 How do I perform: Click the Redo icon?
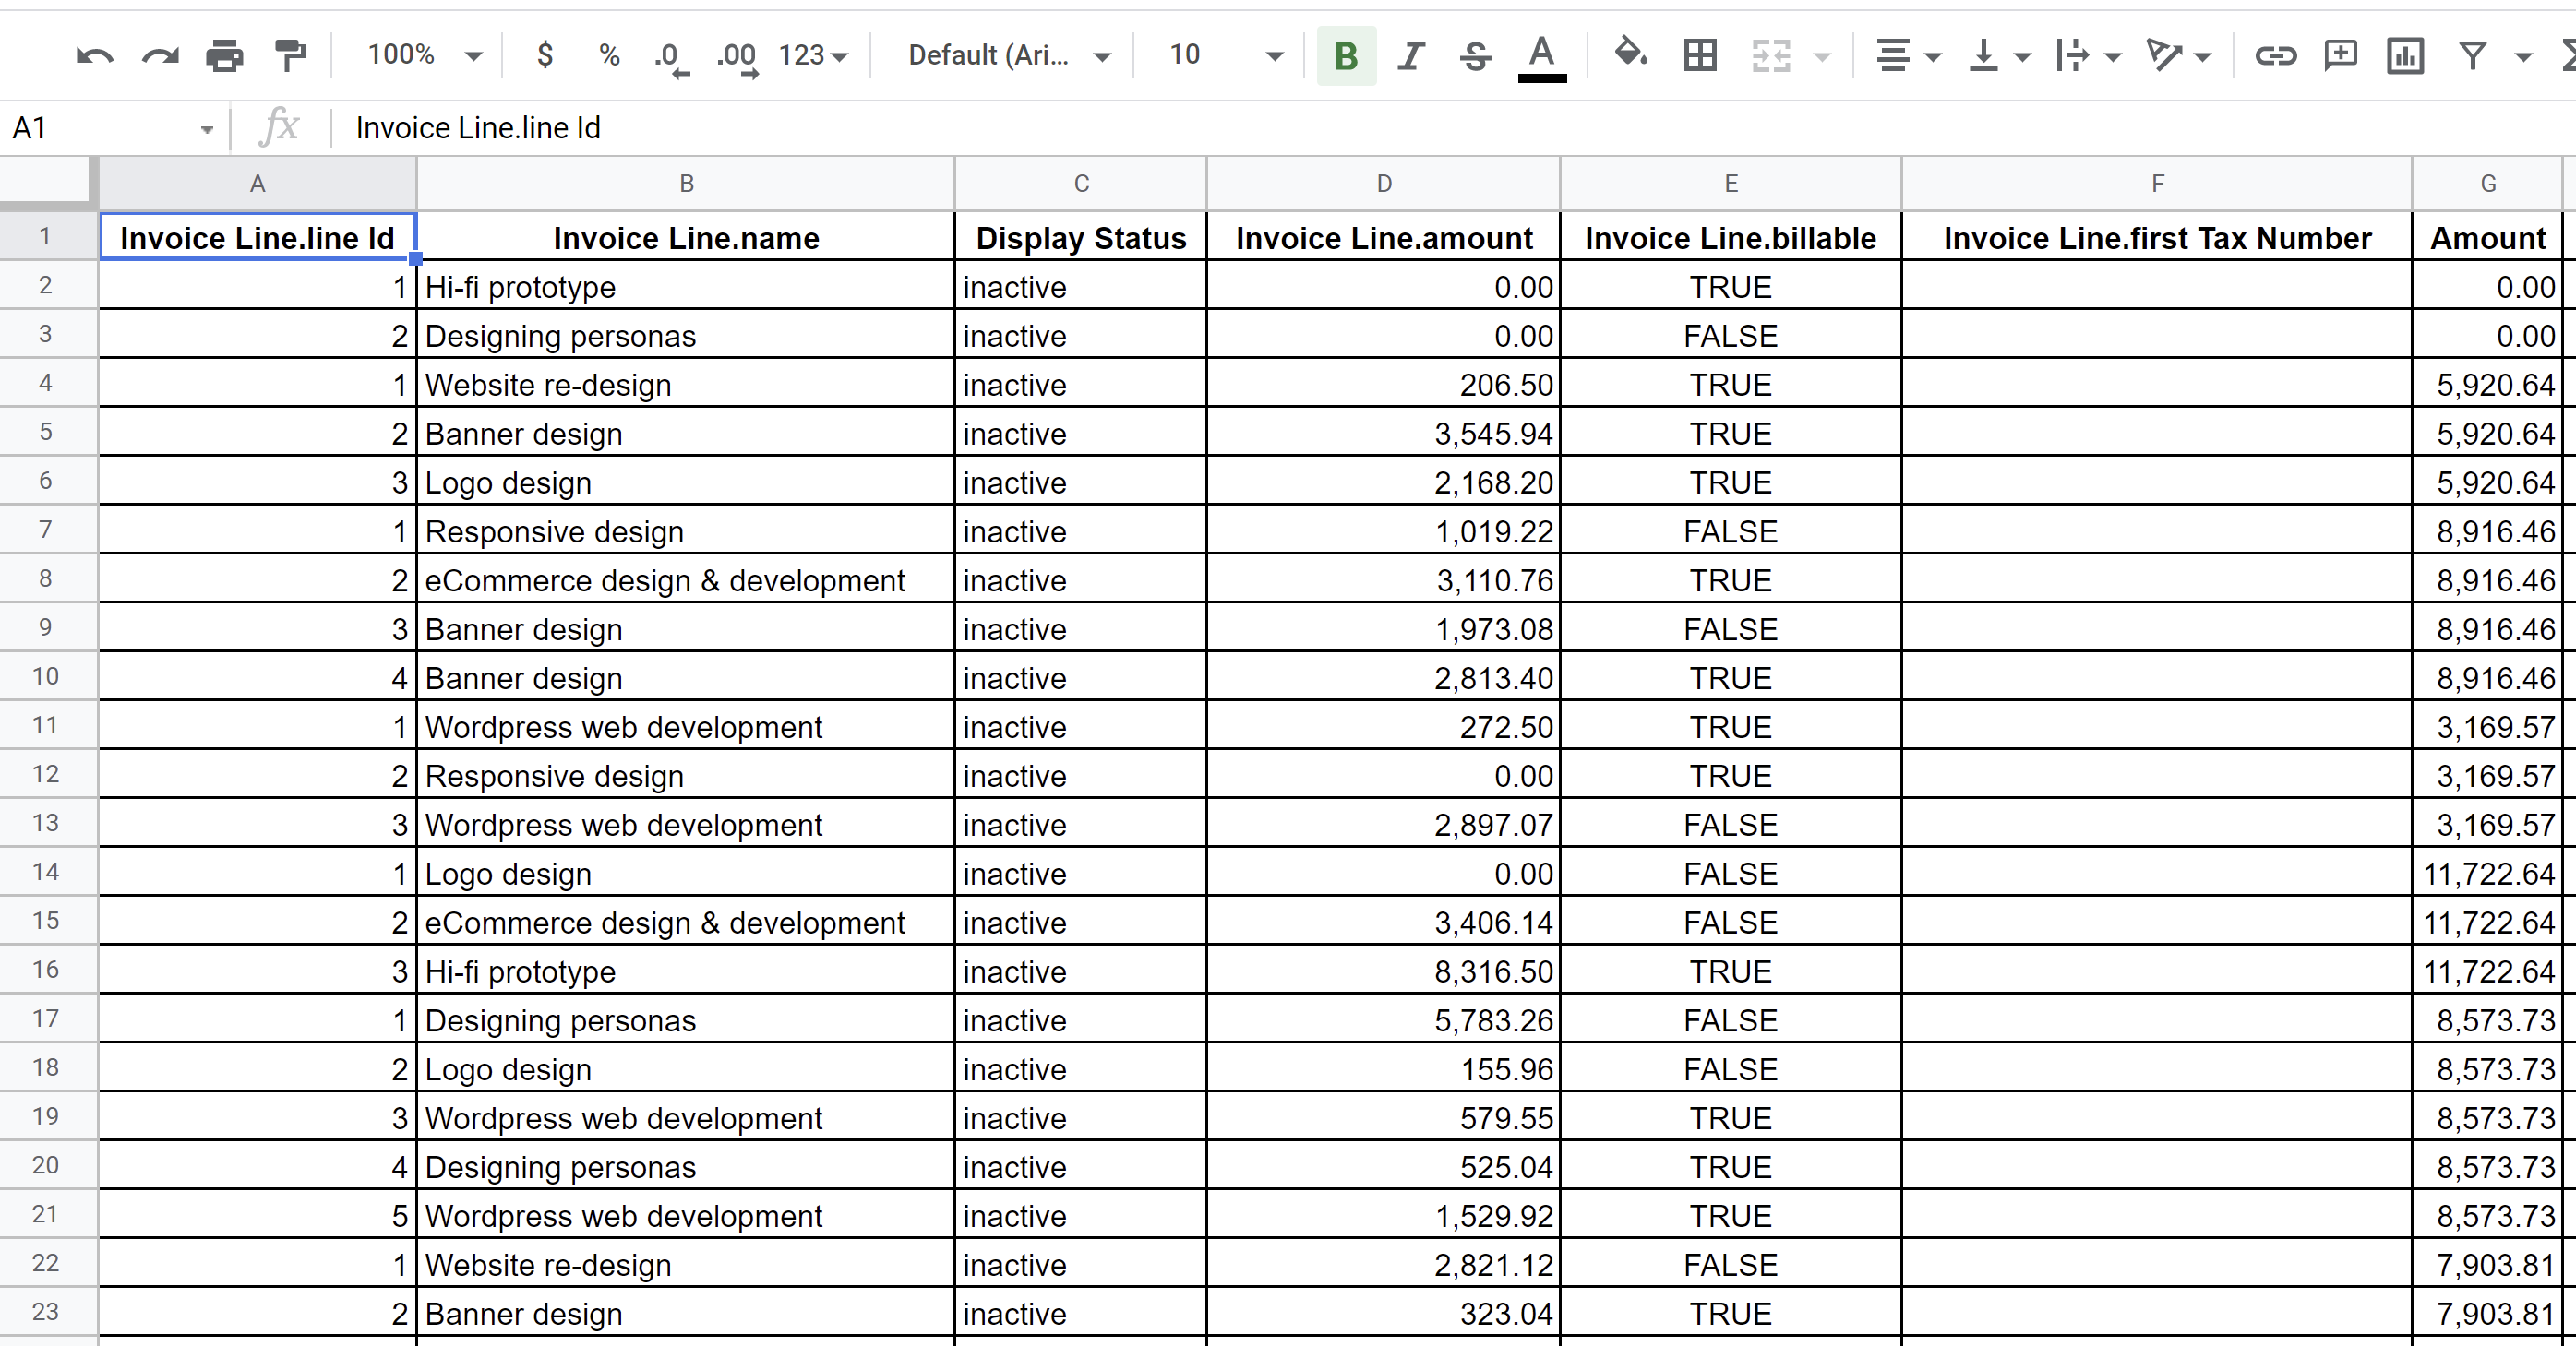tap(160, 56)
